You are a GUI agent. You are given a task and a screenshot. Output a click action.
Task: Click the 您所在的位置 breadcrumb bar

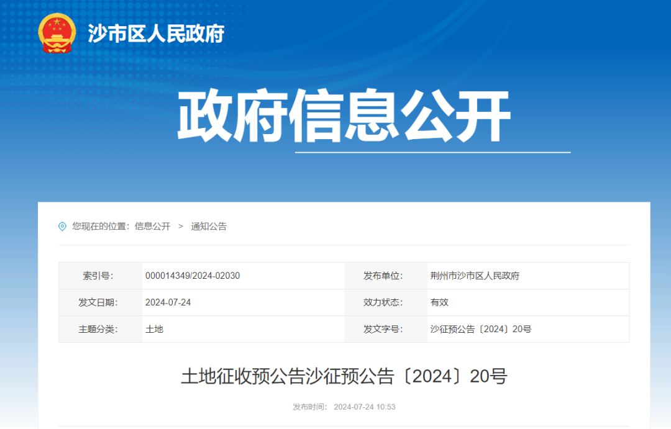coord(103,226)
